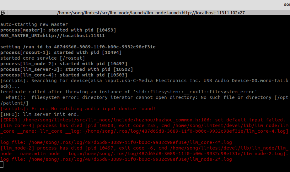The image size is (290, 172).
Task: Click the red 'No matching audio input device' error
Action: (78, 109)
